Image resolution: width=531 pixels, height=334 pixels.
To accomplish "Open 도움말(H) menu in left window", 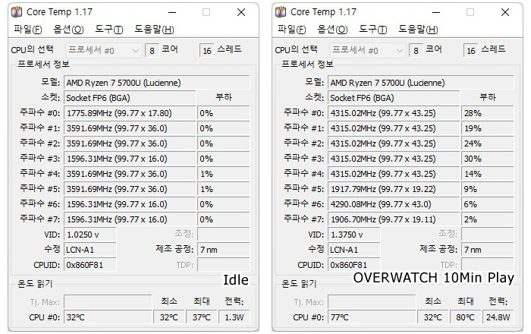I will pyautogui.click(x=155, y=30).
